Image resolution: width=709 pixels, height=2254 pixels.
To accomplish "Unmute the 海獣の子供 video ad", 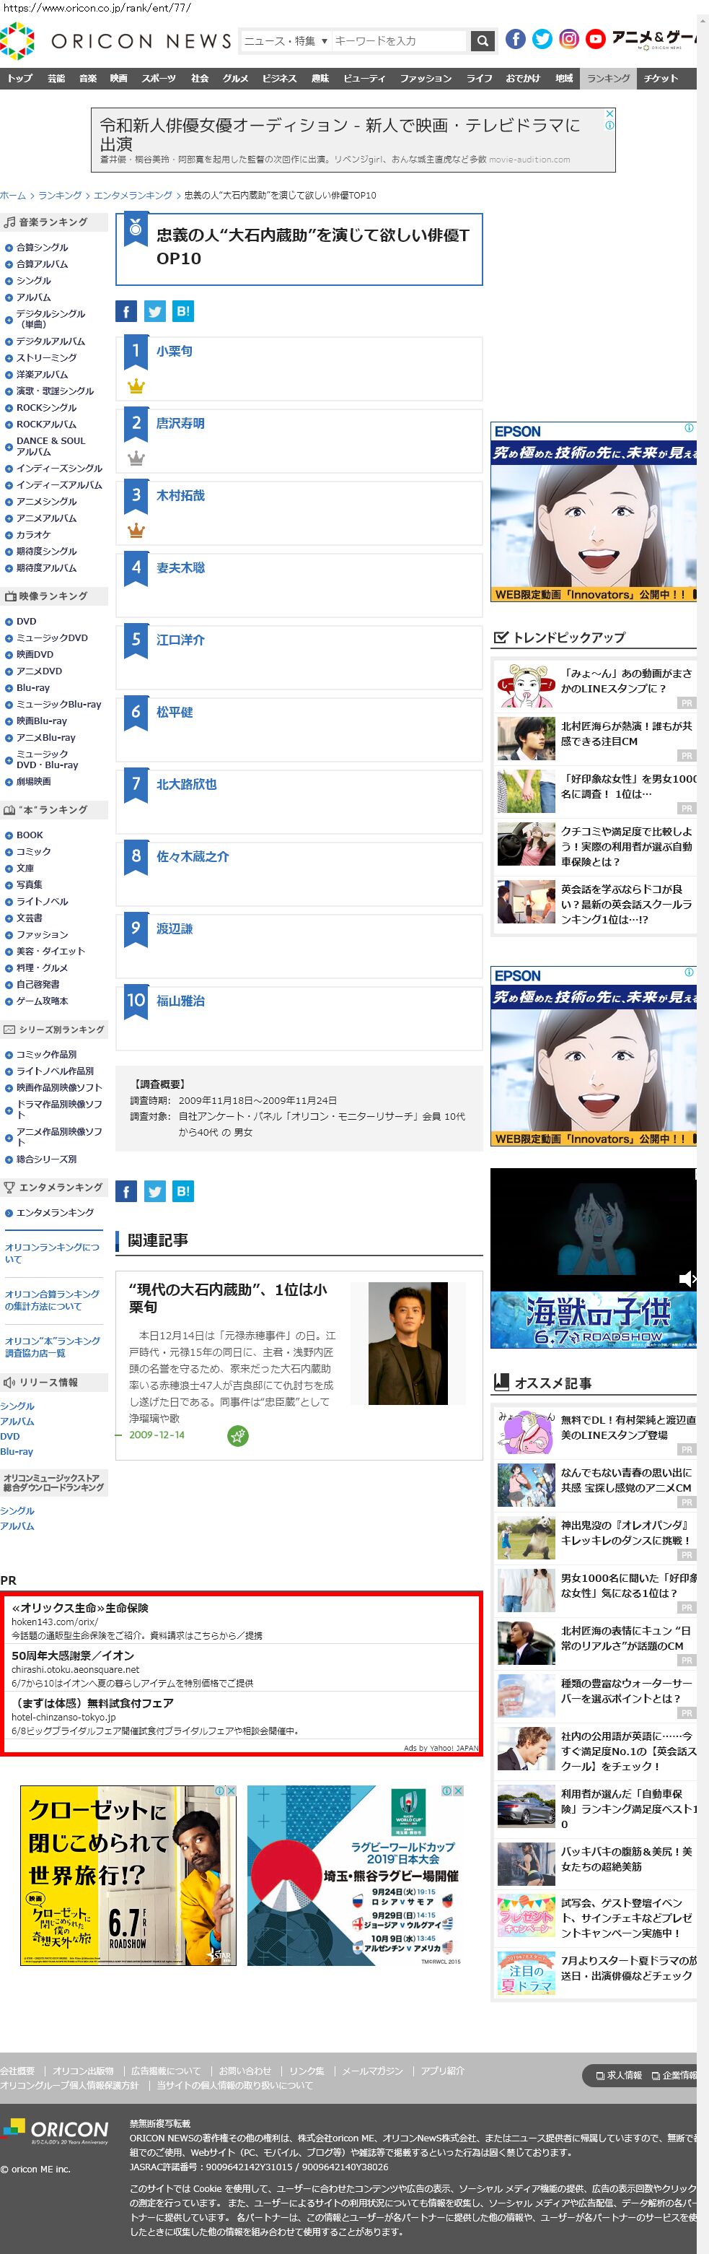I will pyautogui.click(x=687, y=1279).
